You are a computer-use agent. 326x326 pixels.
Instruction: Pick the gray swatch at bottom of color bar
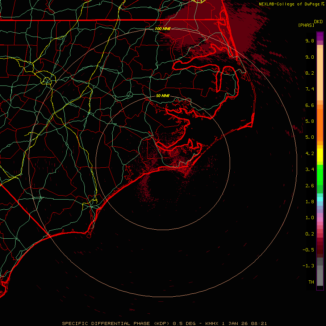320,277
